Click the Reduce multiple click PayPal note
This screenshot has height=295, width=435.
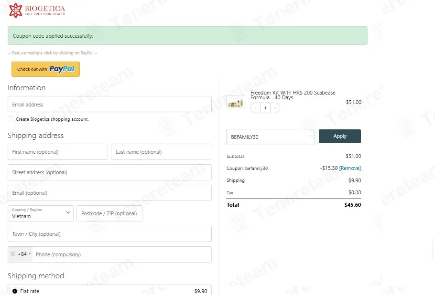click(53, 53)
